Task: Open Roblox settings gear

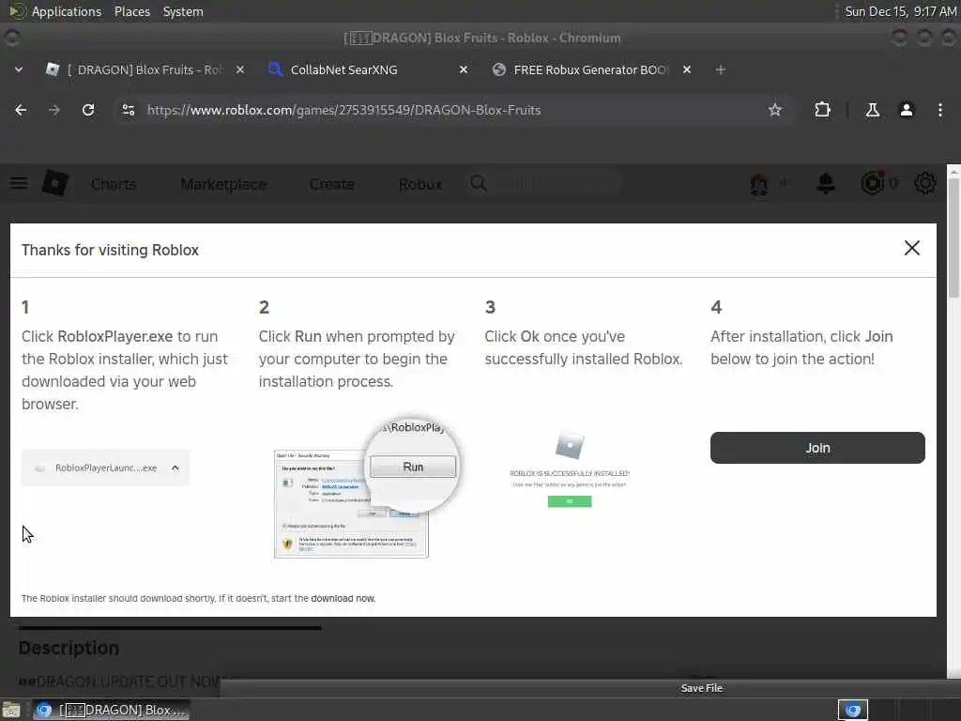Action: (924, 183)
